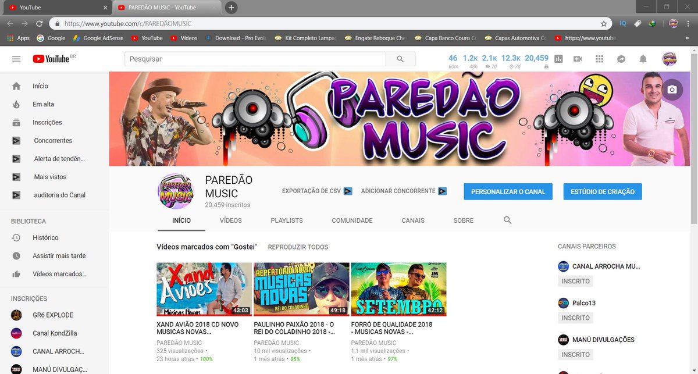The image size is (698, 374).
Task: Click REPRODUZIR TODOS
Action: (298, 247)
